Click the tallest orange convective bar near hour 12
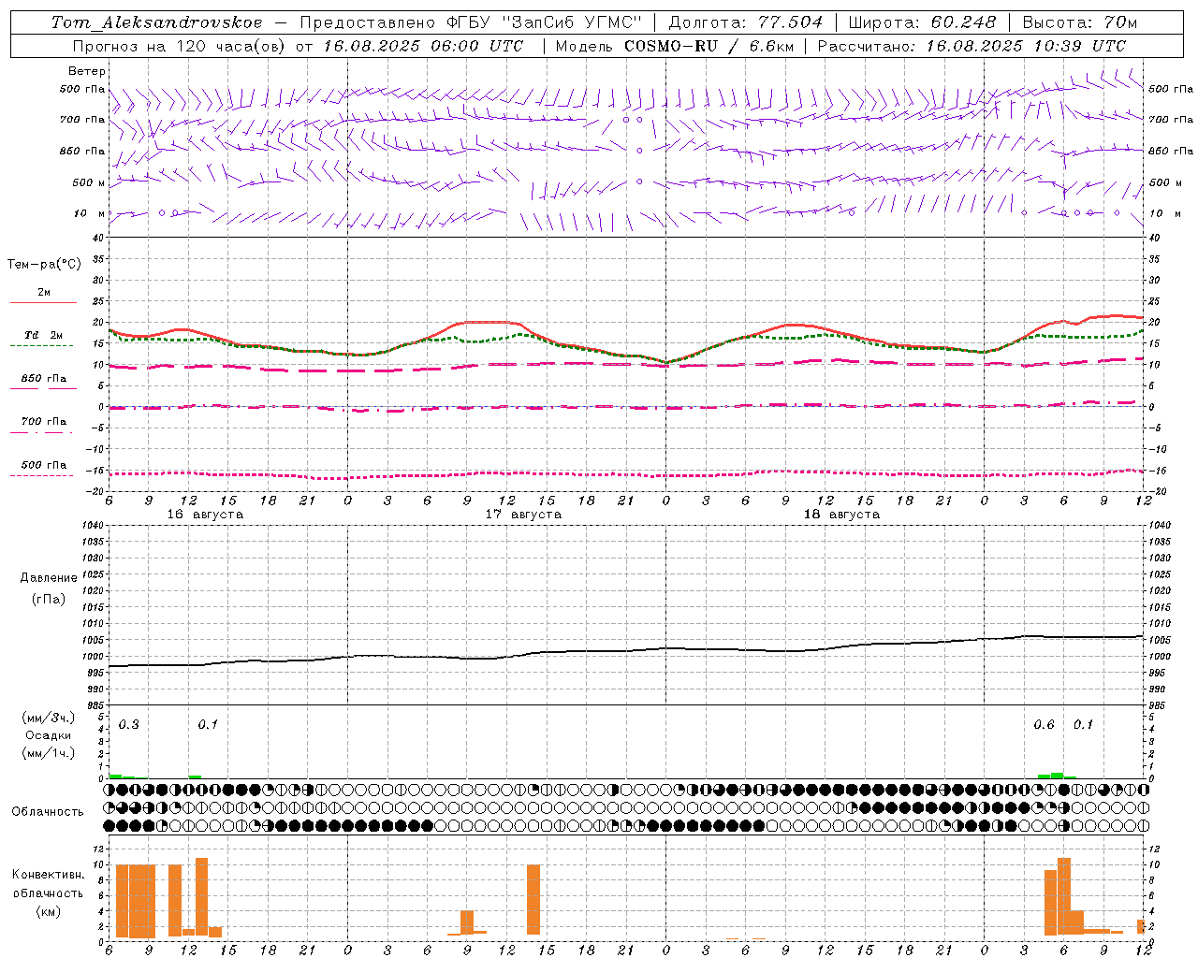1198x958 pixels. coord(201,896)
